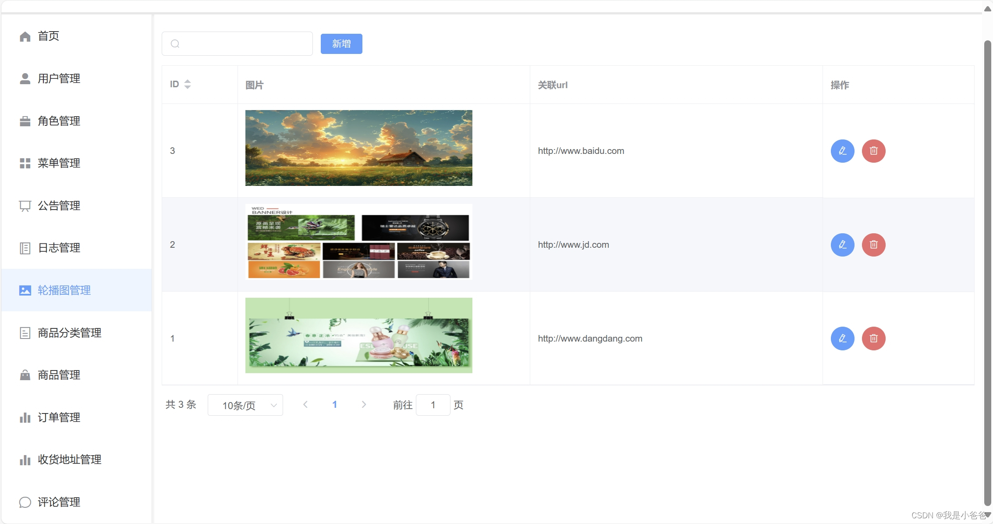993x524 pixels.
Task: Click the sunset landscape thumbnail
Action: coord(358,148)
